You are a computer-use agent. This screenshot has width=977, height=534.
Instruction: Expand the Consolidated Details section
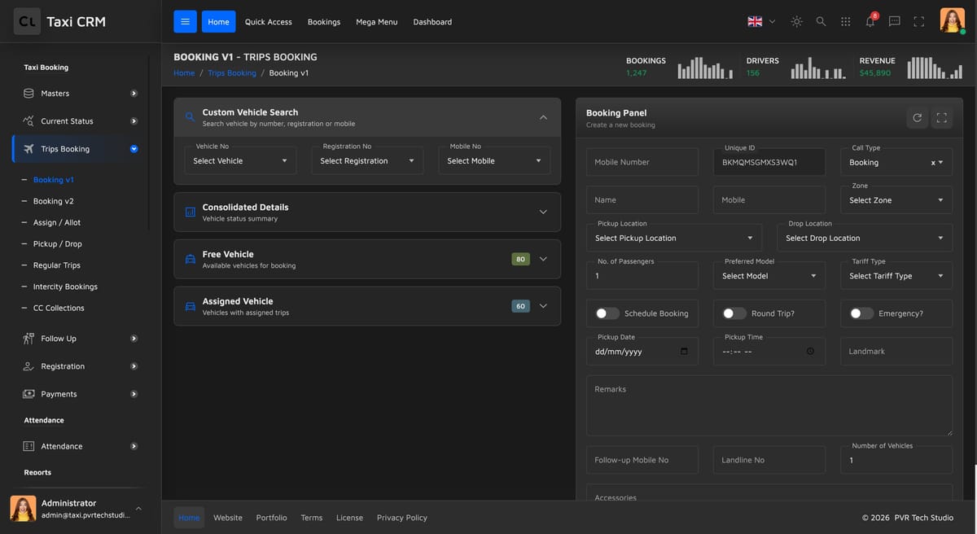coord(543,212)
